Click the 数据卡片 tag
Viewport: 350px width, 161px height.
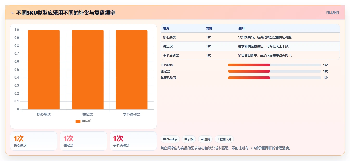coord(224,139)
